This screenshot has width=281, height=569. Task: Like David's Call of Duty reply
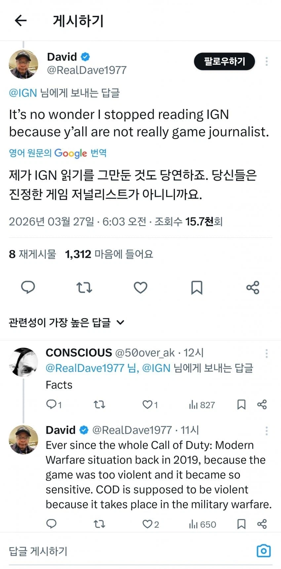[x=148, y=524]
